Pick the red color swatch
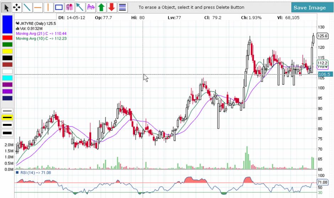The width and height of the screenshot is (334, 198). click(x=7, y=38)
